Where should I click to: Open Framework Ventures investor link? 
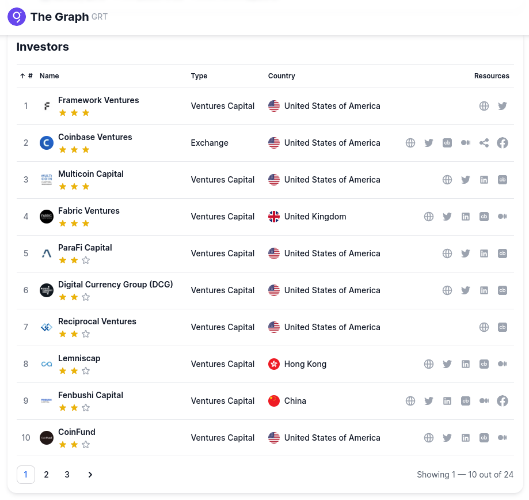click(98, 100)
